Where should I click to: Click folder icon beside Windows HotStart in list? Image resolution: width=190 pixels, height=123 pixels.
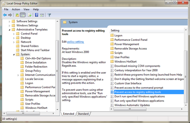tap(112, 61)
